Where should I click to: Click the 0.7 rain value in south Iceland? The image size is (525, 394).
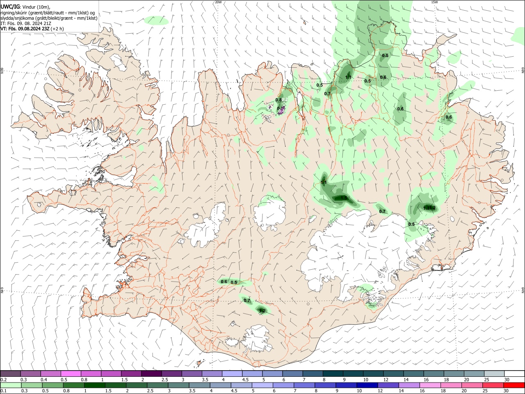(x=247, y=300)
